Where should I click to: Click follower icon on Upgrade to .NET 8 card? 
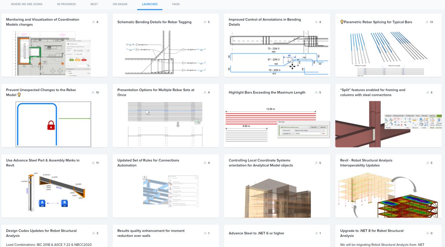pyautogui.click(x=427, y=233)
